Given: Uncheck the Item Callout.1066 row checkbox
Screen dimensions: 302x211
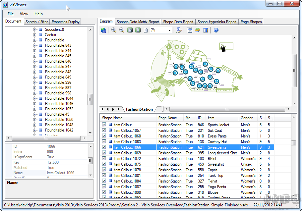Looking at the screenshot, I should 104,147.
